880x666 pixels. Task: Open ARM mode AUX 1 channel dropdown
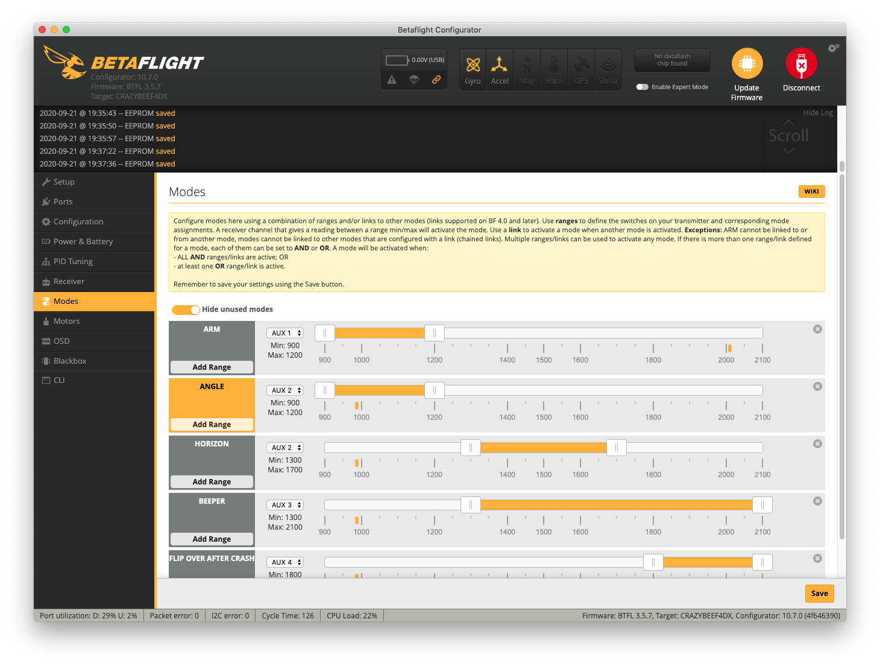[285, 333]
